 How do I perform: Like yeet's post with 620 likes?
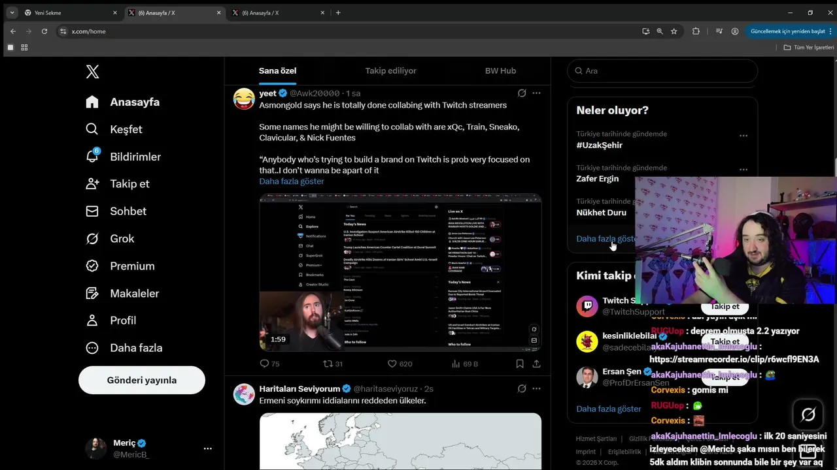[x=400, y=364]
